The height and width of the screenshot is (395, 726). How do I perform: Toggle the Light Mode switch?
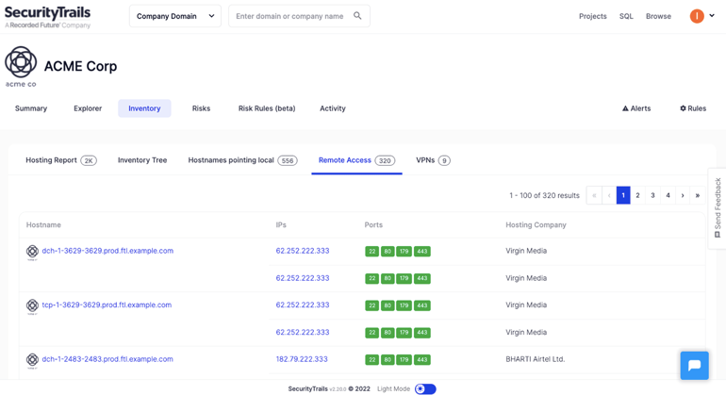[425, 389]
